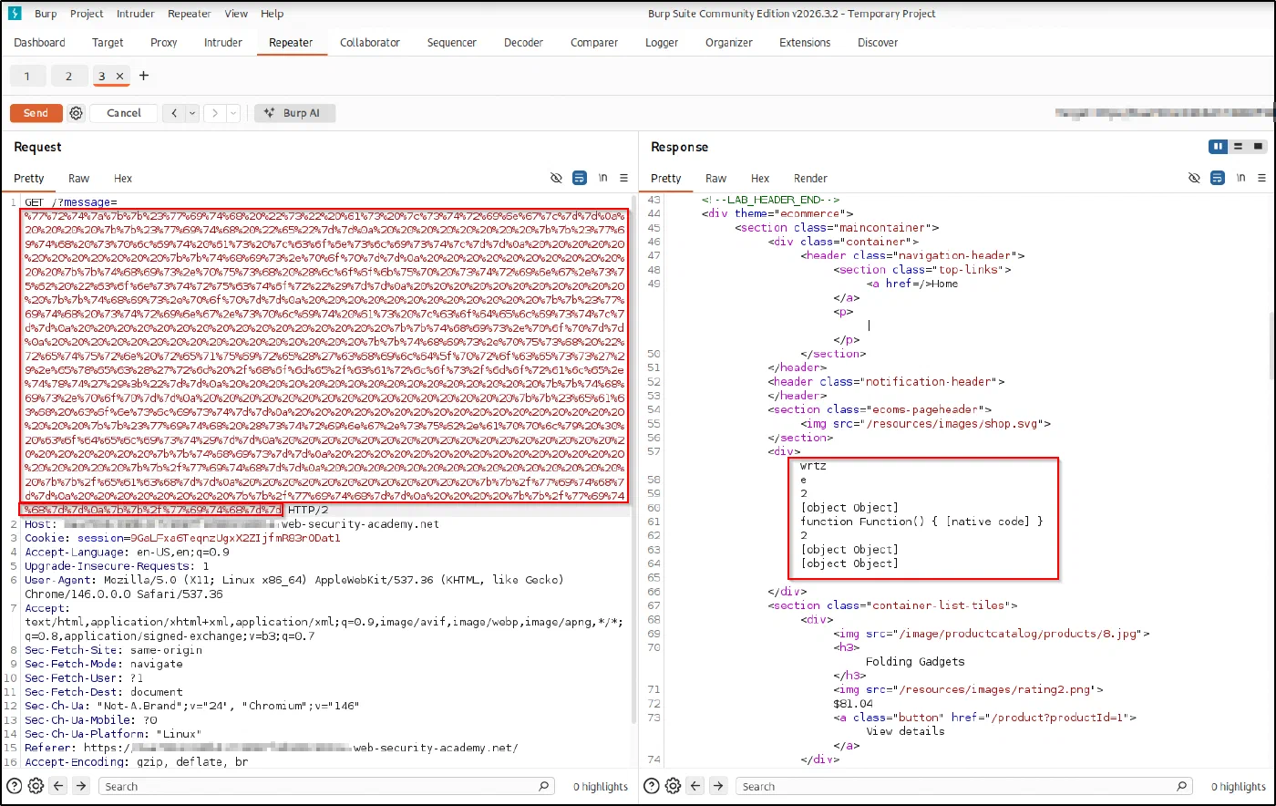
Task: Go forward to next request in history
Action: click(x=215, y=113)
